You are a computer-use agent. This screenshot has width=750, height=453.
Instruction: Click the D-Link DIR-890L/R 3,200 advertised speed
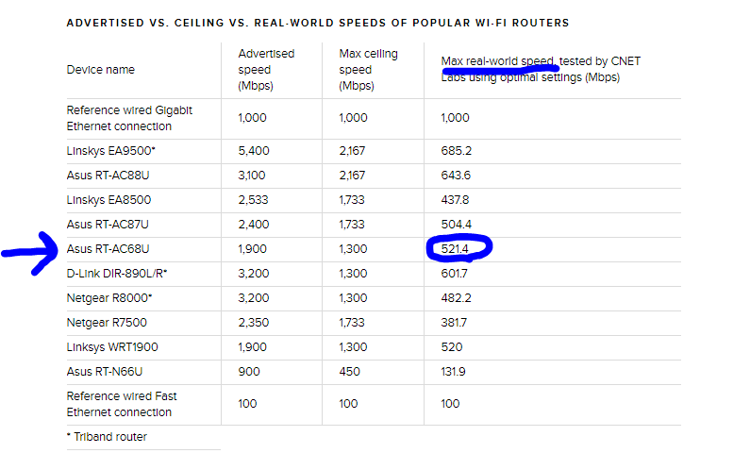tap(254, 274)
